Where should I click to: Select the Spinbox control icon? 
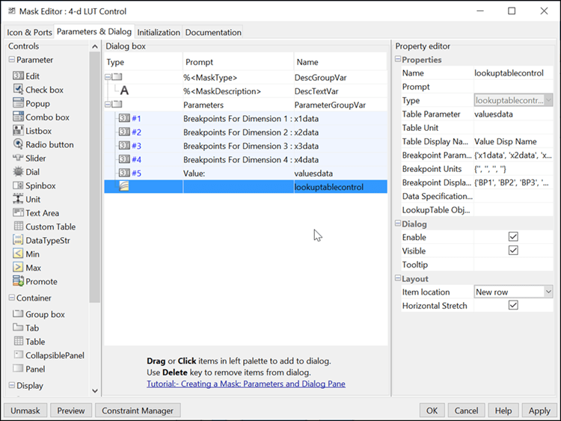coord(19,185)
